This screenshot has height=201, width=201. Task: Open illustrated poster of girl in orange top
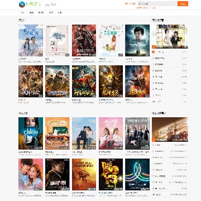(111, 40)
